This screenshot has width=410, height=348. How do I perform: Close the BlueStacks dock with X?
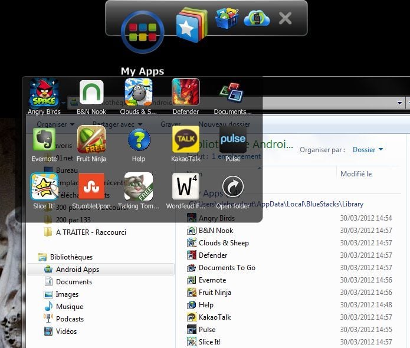[285, 18]
